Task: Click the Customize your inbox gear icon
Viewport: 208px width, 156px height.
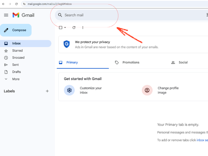Action: click(x=69, y=90)
